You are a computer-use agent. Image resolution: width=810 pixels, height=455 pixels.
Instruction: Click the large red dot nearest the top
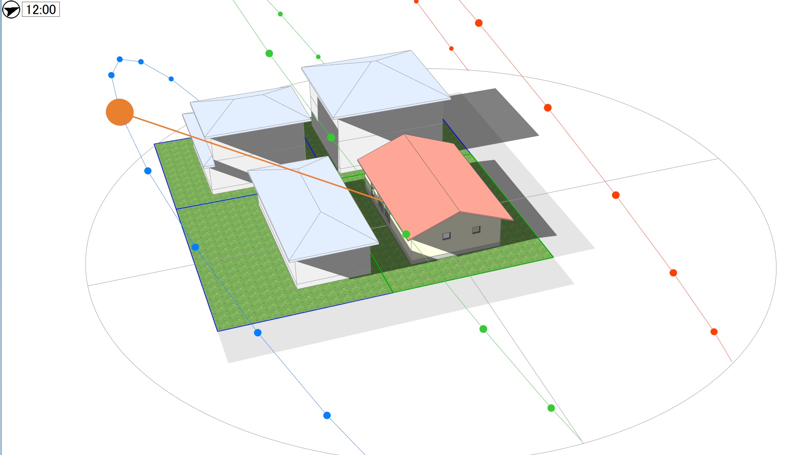pos(478,23)
